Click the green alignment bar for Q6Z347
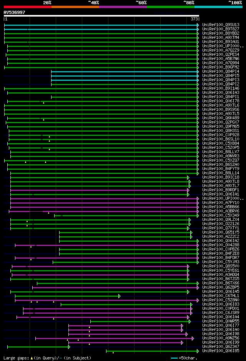The image size is (246, 361). 38,347
